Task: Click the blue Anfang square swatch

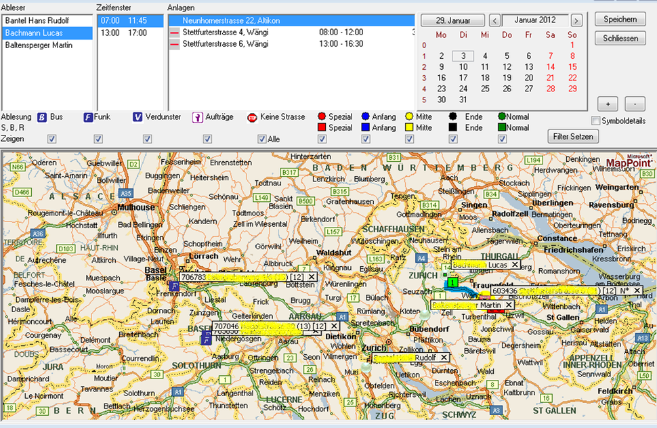Action: [x=365, y=127]
